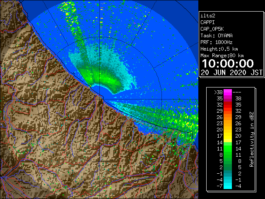Click the date 20 JUN 2020 JST
The height and width of the screenshot is (199, 265).
pyautogui.click(x=231, y=73)
